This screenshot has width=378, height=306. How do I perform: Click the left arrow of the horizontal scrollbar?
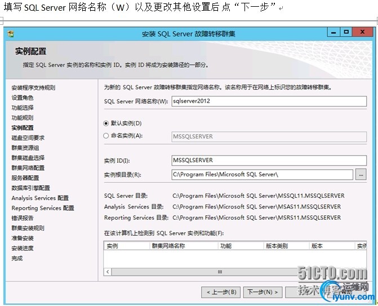(x=108, y=272)
